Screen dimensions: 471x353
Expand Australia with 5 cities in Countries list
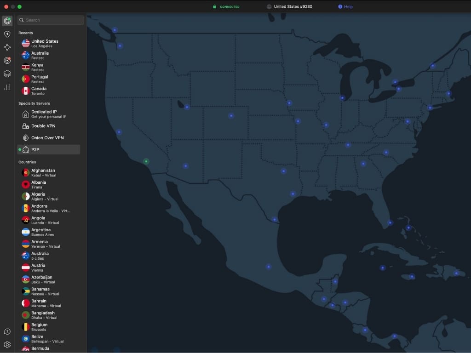coord(40,256)
